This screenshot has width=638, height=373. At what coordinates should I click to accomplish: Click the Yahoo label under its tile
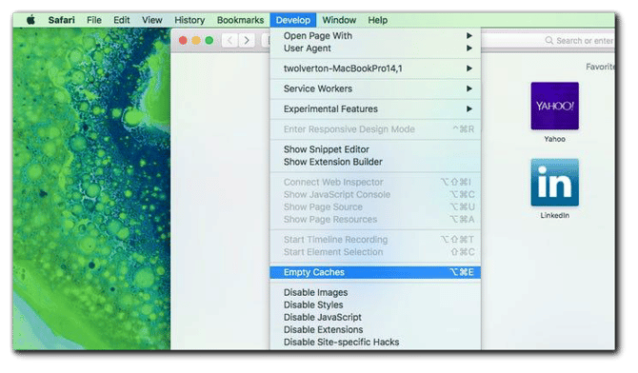click(554, 139)
